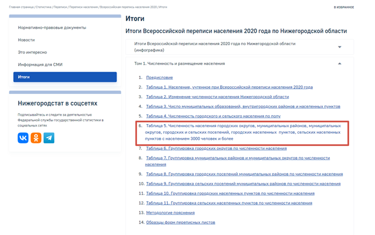Open Таблица 8 urban settlements grouping link

point(245,174)
